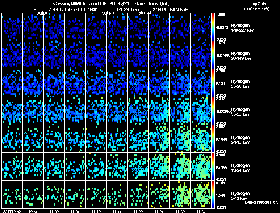
Task: Click the 'B-field Particle Flow' label
Action: coord(261,202)
